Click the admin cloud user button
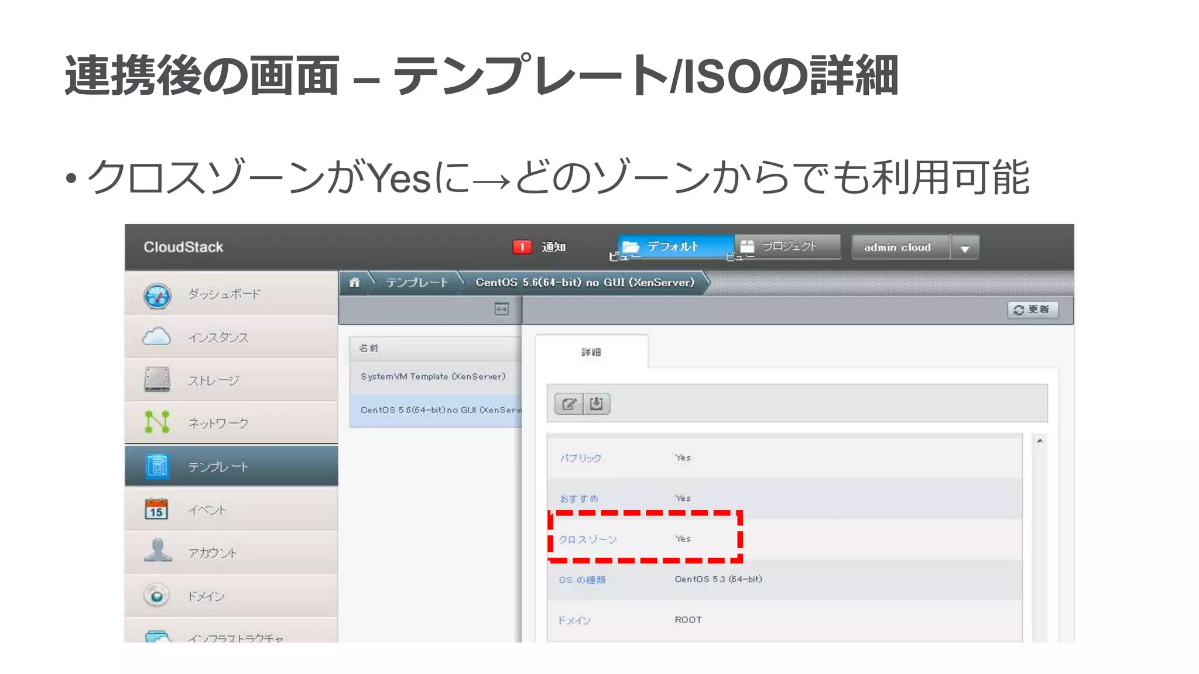The height and width of the screenshot is (674, 1199). tap(900, 247)
